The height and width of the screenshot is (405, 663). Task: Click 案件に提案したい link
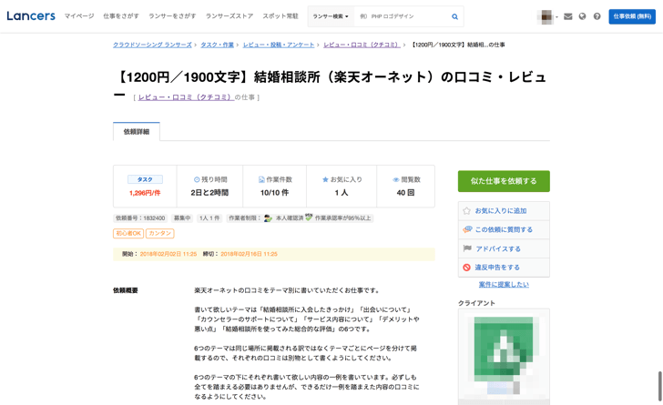(x=504, y=285)
